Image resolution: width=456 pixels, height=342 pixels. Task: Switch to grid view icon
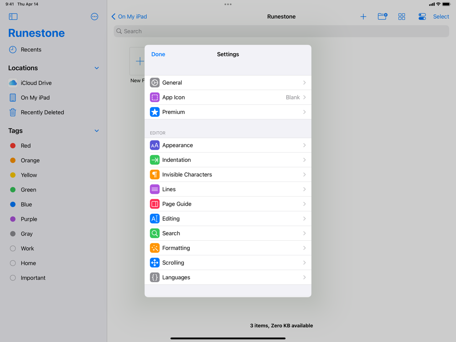coord(402,16)
